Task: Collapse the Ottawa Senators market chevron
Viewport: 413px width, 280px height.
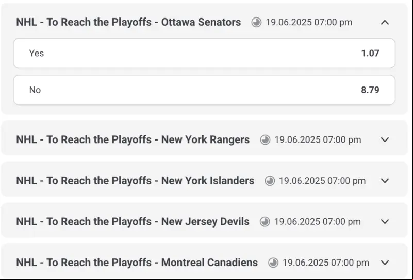Action: point(385,22)
